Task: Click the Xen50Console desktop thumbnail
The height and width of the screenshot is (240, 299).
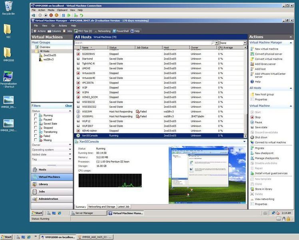Action: [x=207, y=175]
